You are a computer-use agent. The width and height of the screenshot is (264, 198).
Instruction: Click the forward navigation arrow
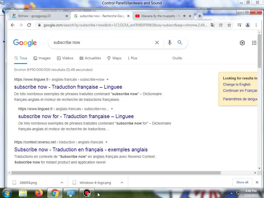click(x=21, y=25)
